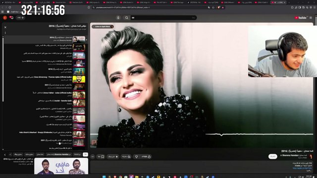
Task: Play Essa Almarzoug Thaman Ajaba playlist item
Action: (x=45, y=79)
